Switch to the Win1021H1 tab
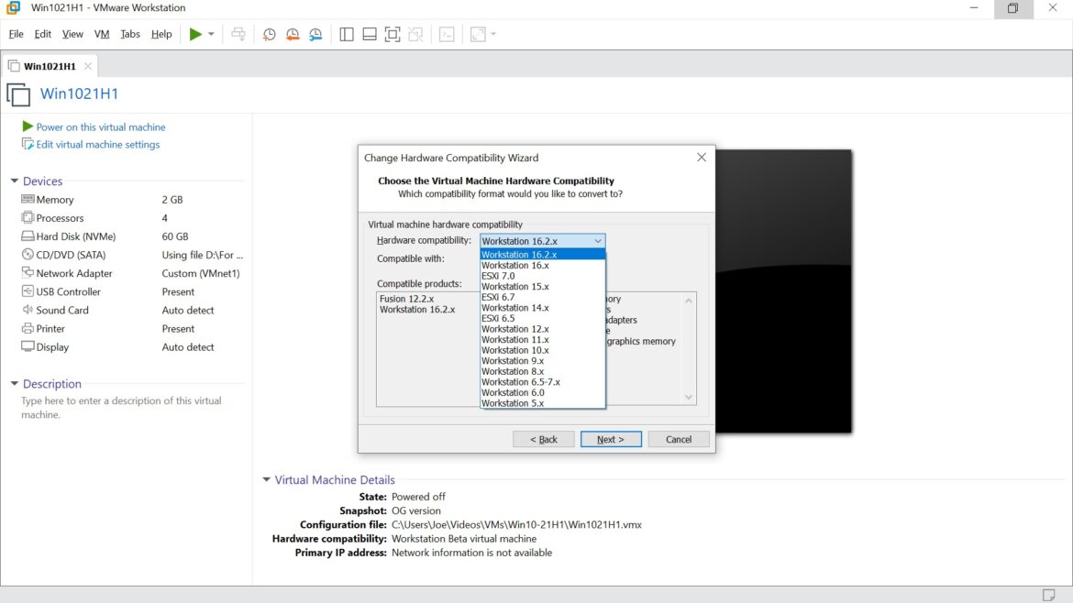This screenshot has width=1073, height=603. [48, 65]
